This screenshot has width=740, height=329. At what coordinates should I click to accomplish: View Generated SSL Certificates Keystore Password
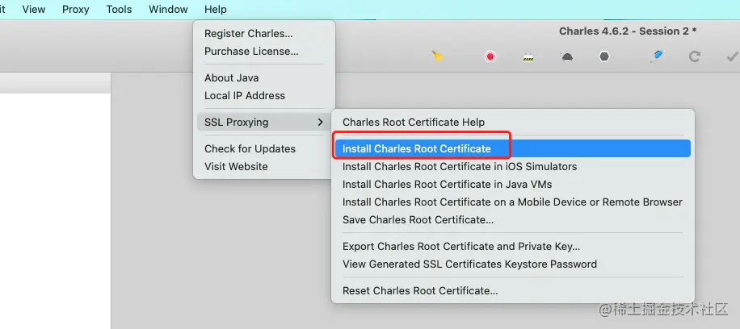[x=513, y=264]
